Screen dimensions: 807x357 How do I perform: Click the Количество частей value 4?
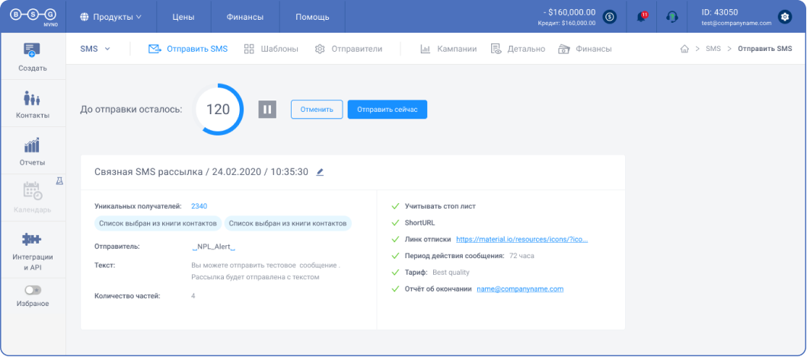pos(193,296)
